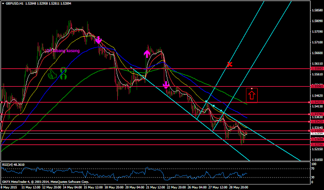Click the 1.55610 price scale value
Viewport: 324px width, 190px height.
click(317, 74)
